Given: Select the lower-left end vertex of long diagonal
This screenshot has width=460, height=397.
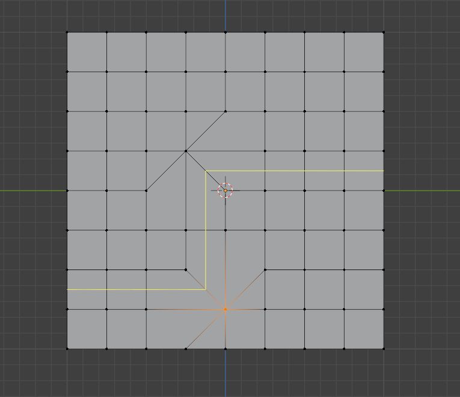Looking at the screenshot, I should coord(146,191).
